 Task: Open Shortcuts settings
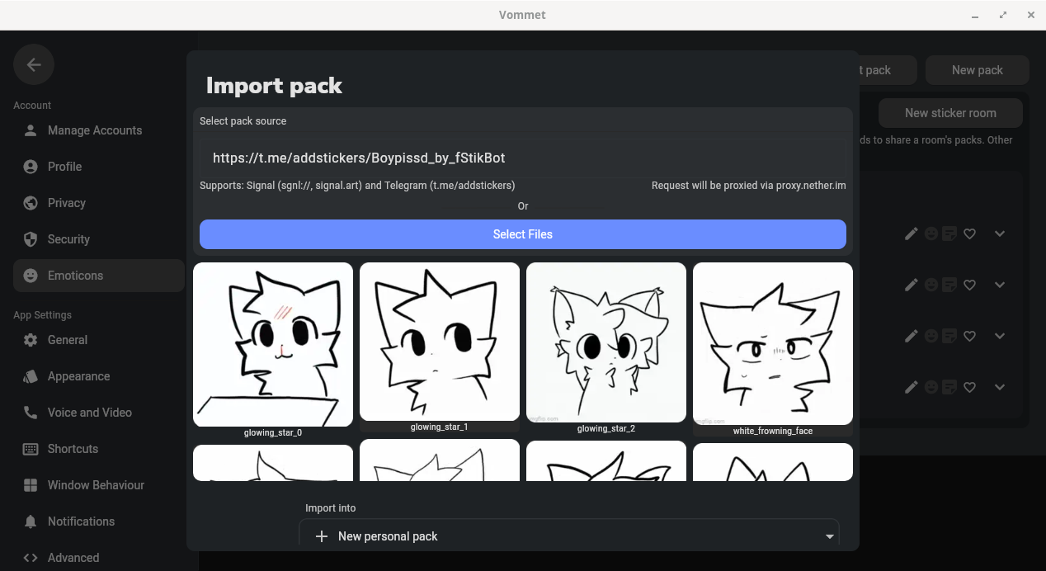(x=99, y=449)
